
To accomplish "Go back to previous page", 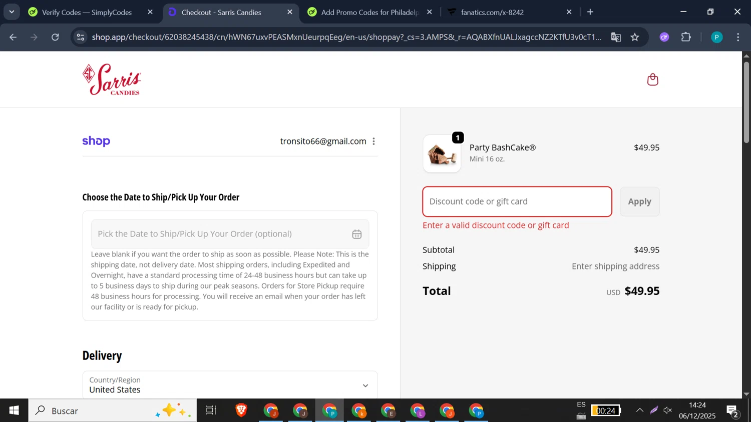I will [x=14, y=37].
